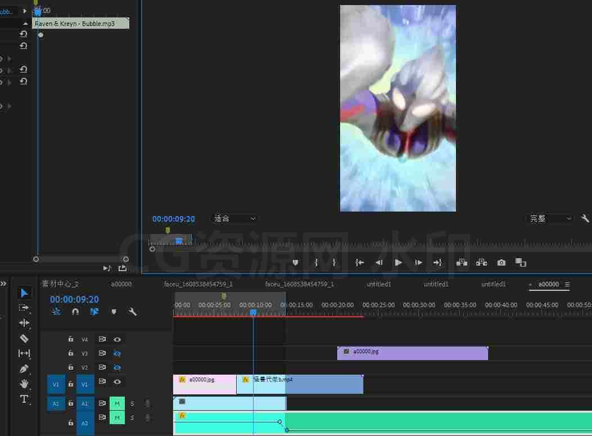Select the a00000.jpg clip on V3
This screenshot has height=436, width=592.
(413, 353)
